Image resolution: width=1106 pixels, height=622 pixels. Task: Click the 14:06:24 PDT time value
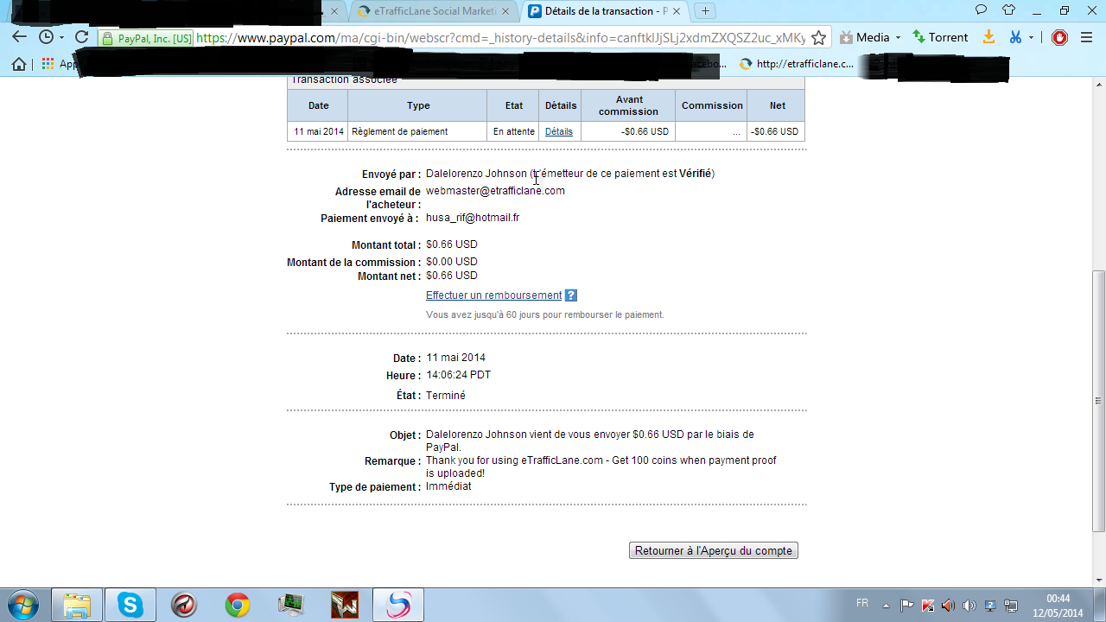coord(459,375)
